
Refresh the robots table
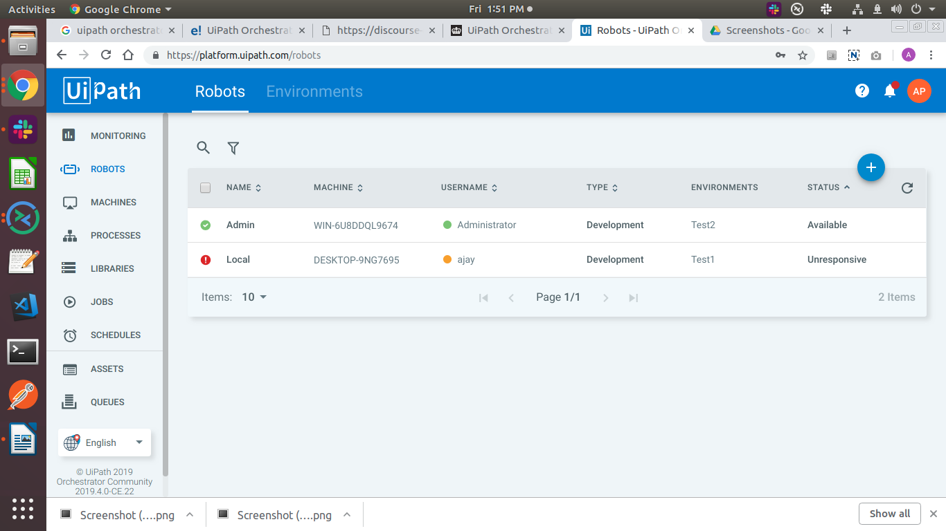907,187
